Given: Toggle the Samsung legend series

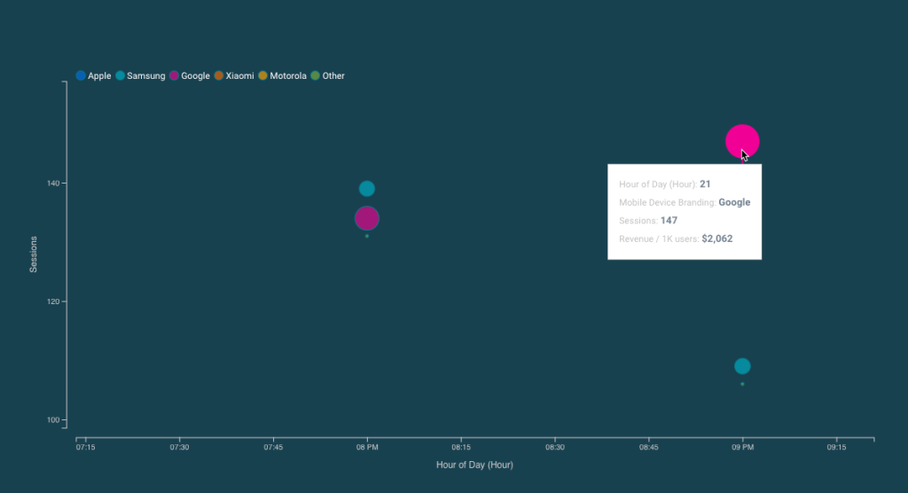Looking at the screenshot, I should click(x=140, y=76).
